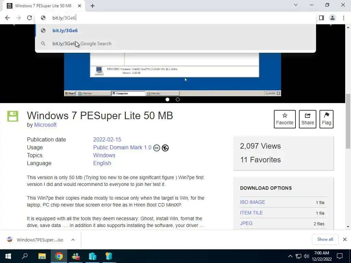The height and width of the screenshot is (263, 351).
Task: Click the globe icon in address bar
Action: [x=43, y=18]
